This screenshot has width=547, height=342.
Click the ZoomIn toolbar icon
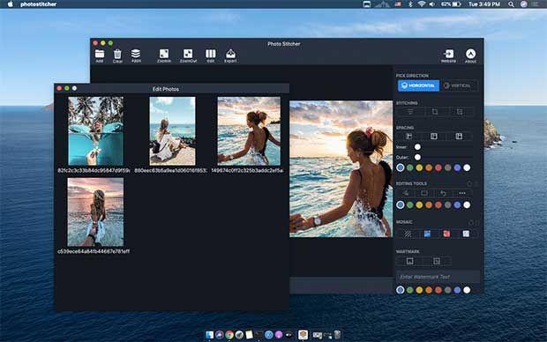click(164, 54)
